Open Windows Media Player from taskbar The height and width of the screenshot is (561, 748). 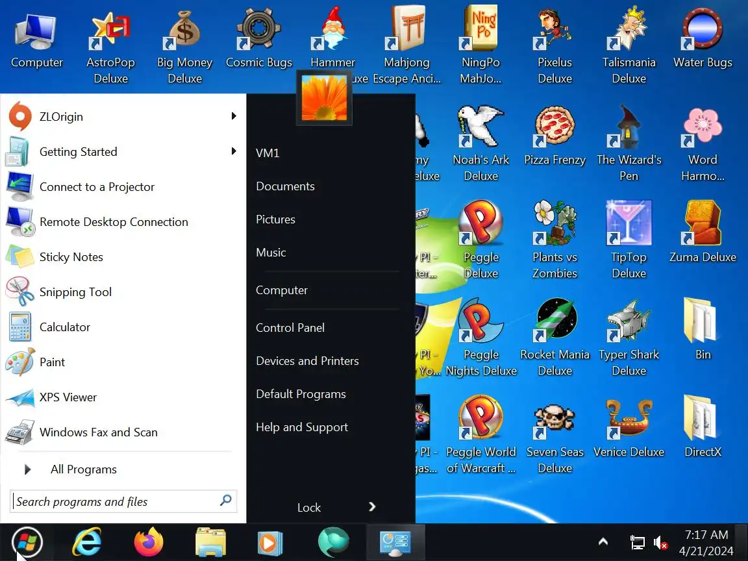[270, 543]
